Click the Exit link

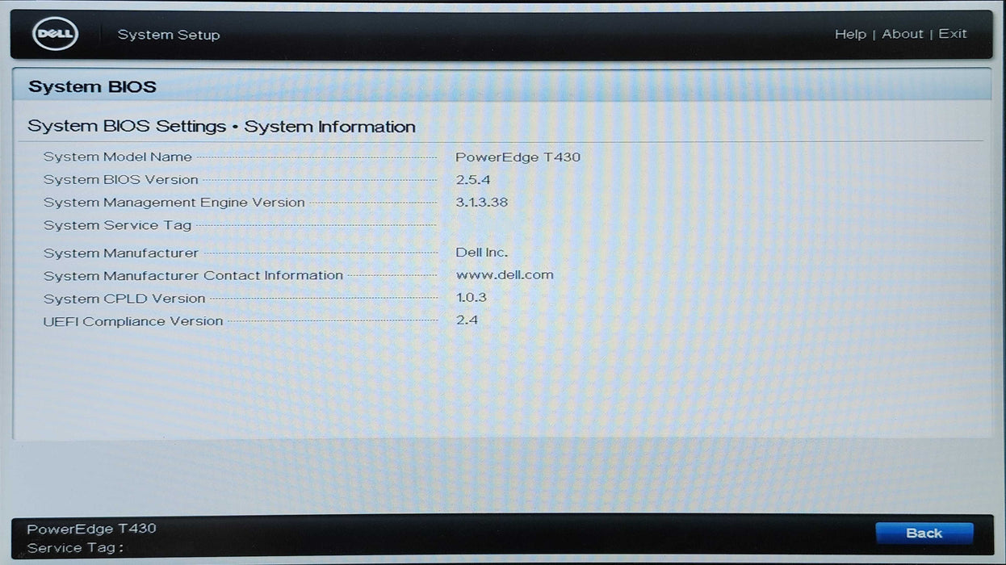click(x=953, y=34)
